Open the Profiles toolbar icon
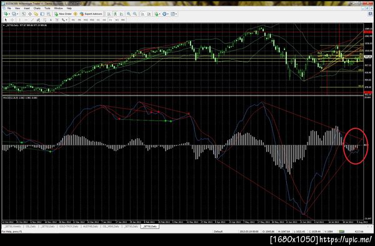This screenshot has height=246, width=375. (14, 14)
